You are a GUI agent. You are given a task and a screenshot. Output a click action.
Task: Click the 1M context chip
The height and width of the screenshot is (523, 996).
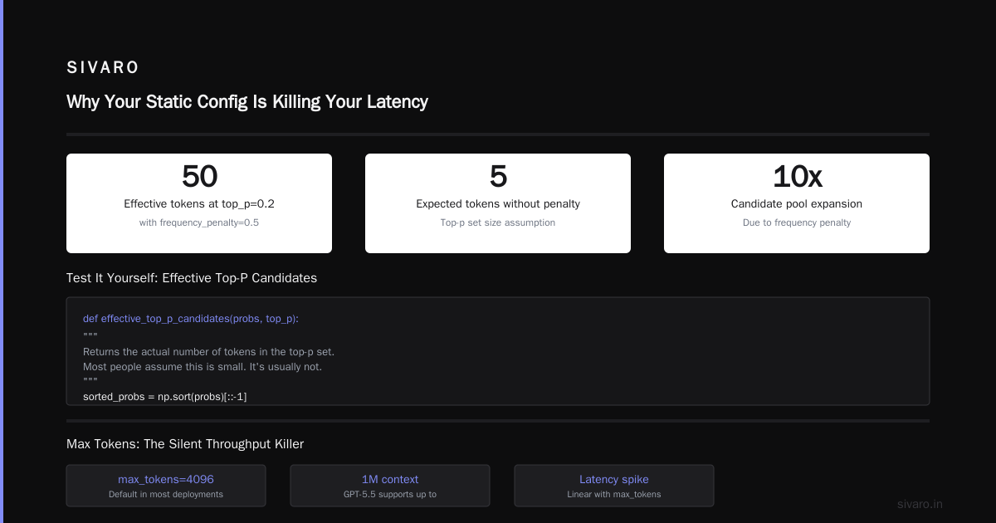pos(390,486)
